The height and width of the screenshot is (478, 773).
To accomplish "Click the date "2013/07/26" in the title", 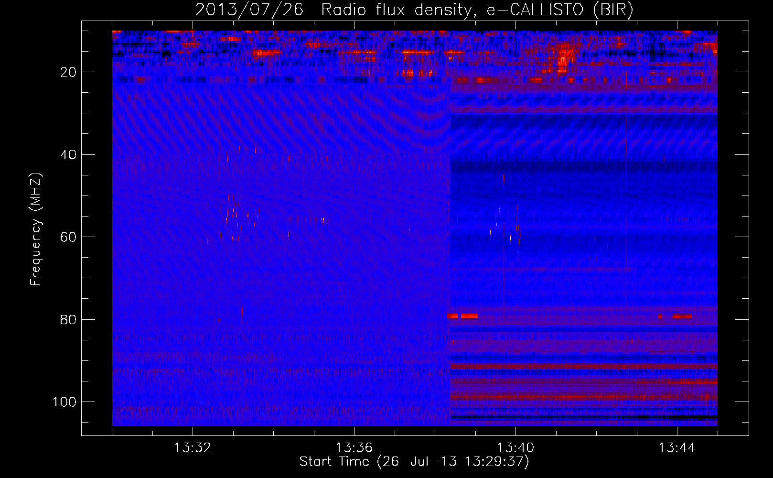I will (x=249, y=10).
